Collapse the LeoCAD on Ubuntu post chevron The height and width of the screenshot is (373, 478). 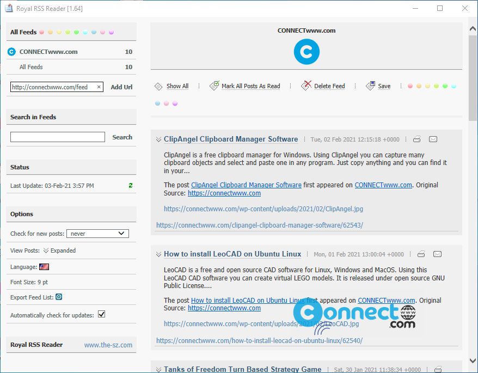[x=158, y=254]
